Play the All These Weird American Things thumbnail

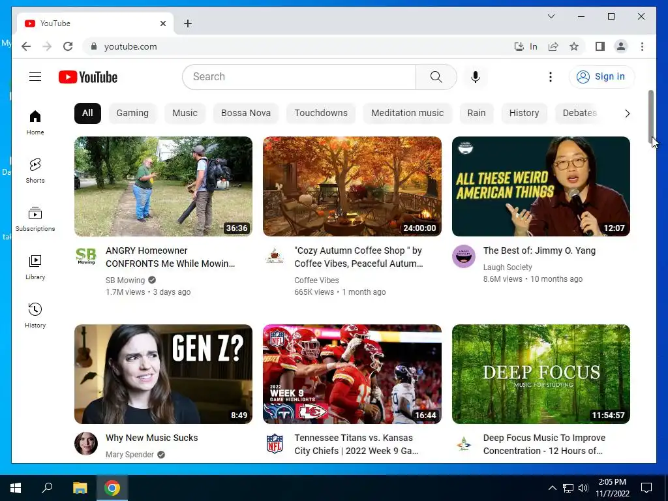(x=541, y=186)
